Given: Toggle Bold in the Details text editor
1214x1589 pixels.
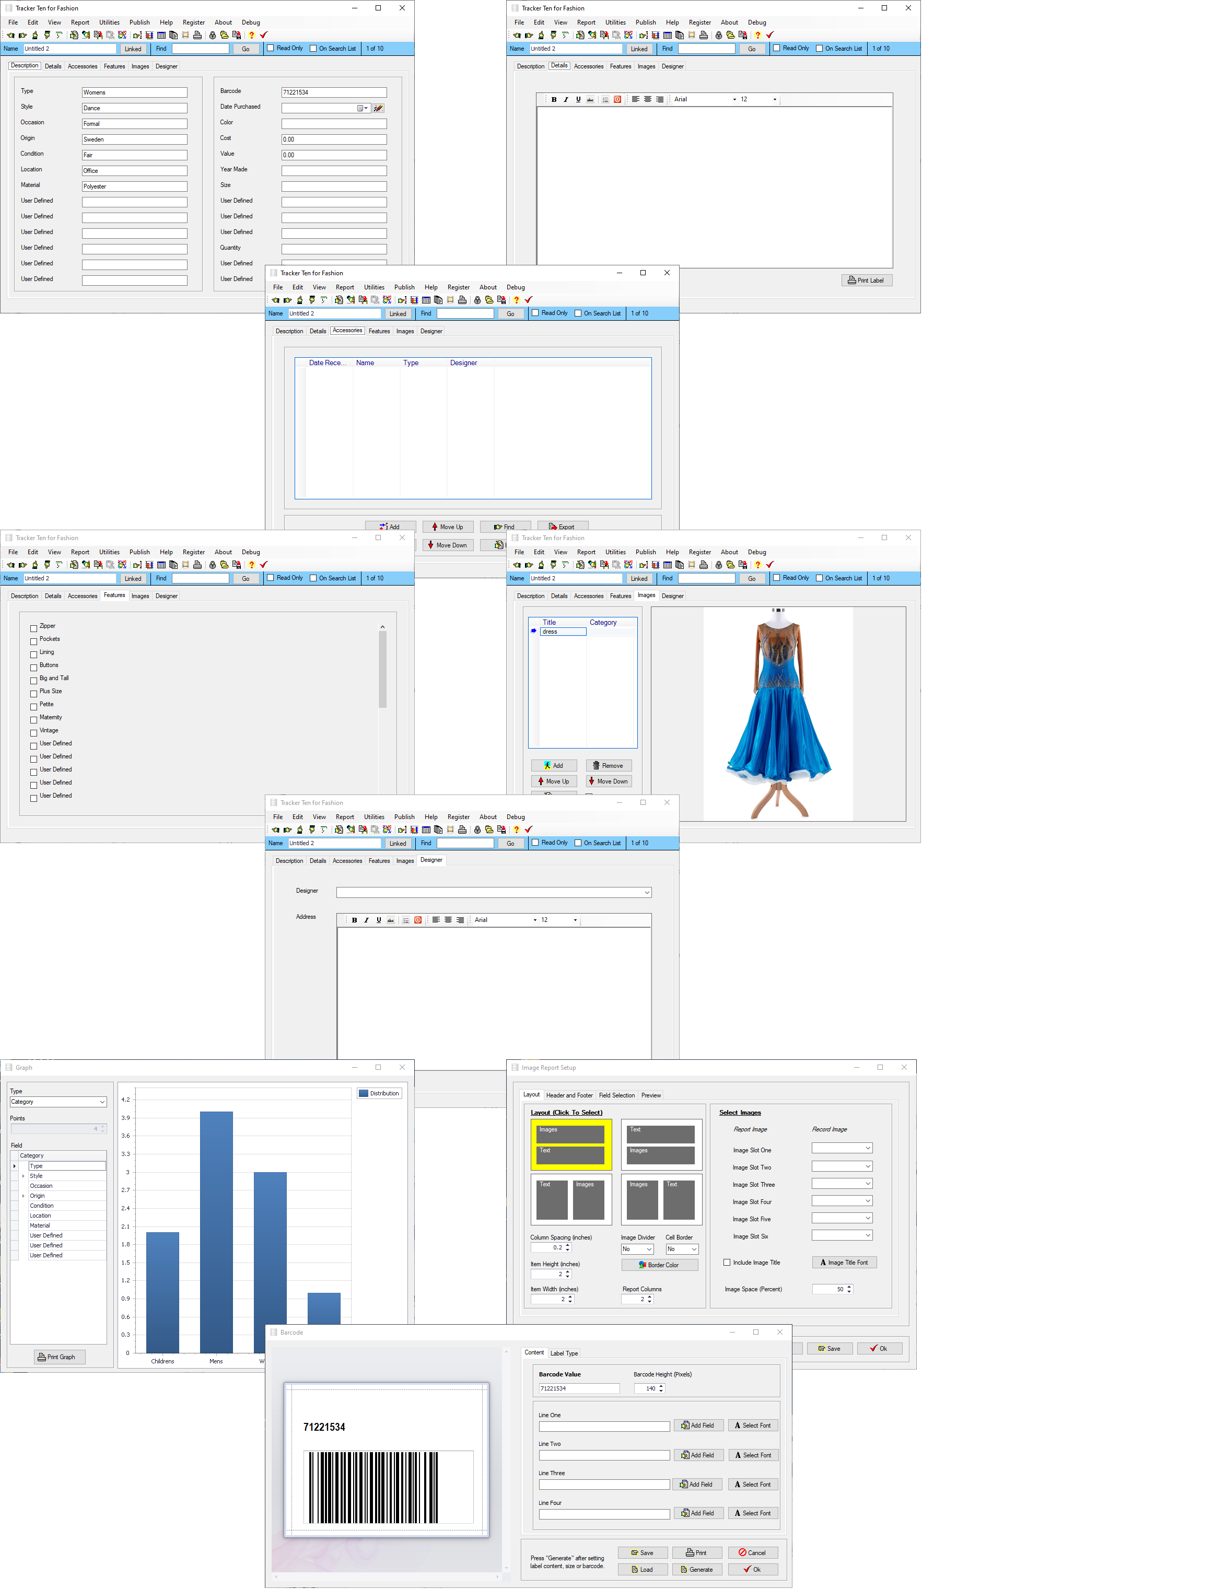Looking at the screenshot, I should (x=554, y=100).
